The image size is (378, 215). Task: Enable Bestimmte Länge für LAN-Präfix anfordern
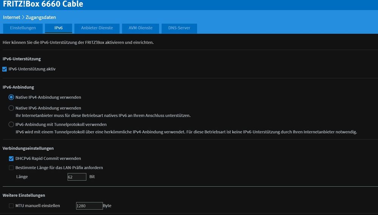(11, 168)
